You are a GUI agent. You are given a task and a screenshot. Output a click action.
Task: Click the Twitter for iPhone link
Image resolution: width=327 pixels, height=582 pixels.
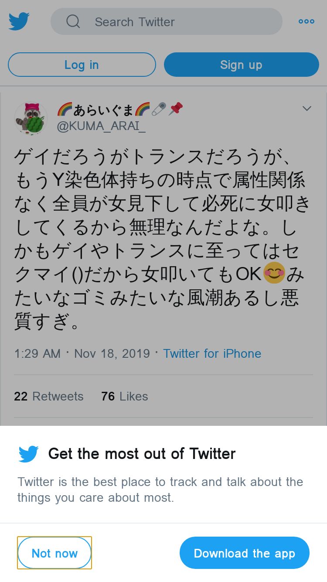click(x=212, y=353)
